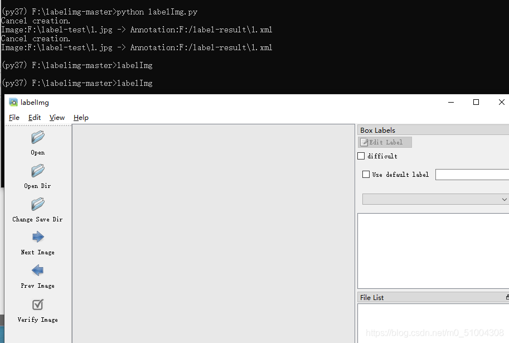Maximize the labelImg window
509x343 pixels.
476,102
